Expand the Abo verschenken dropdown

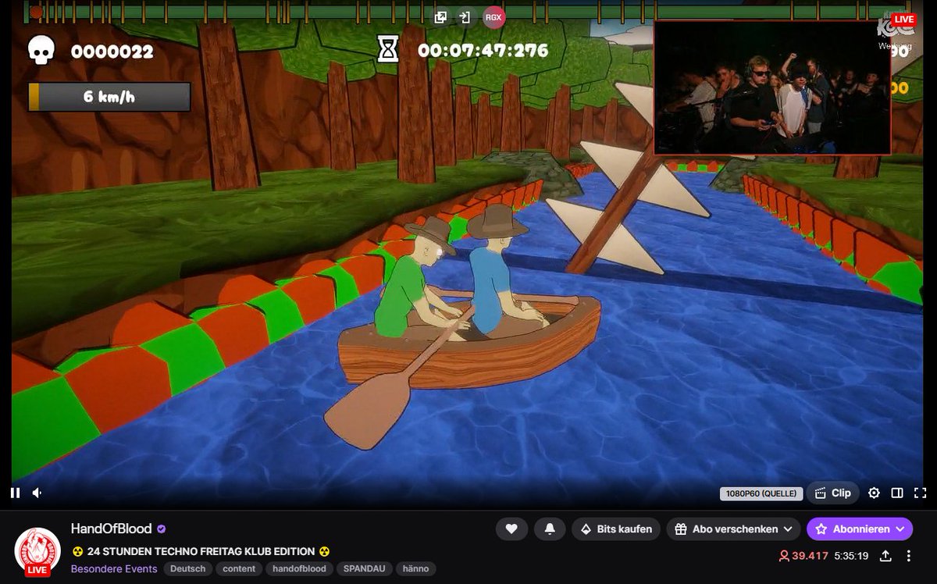pos(733,529)
